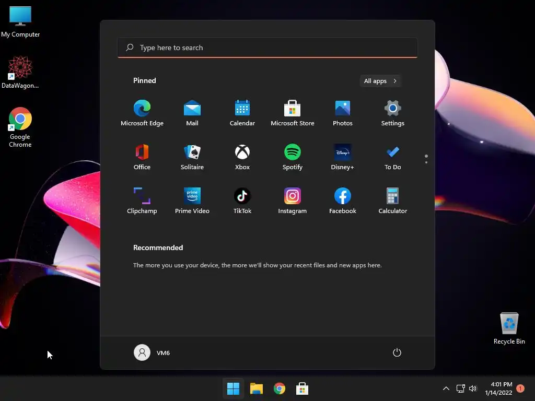The height and width of the screenshot is (401, 535).
Task: Open the Calculator app
Action: pos(393,201)
